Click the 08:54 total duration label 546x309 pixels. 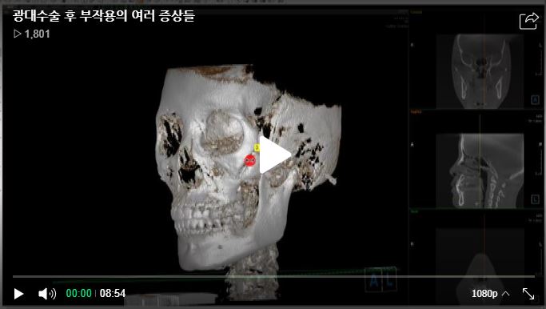(x=113, y=293)
